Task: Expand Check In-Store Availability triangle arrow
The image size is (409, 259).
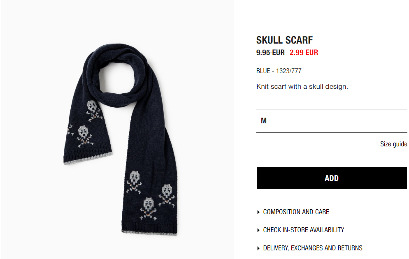Action: coord(258,230)
